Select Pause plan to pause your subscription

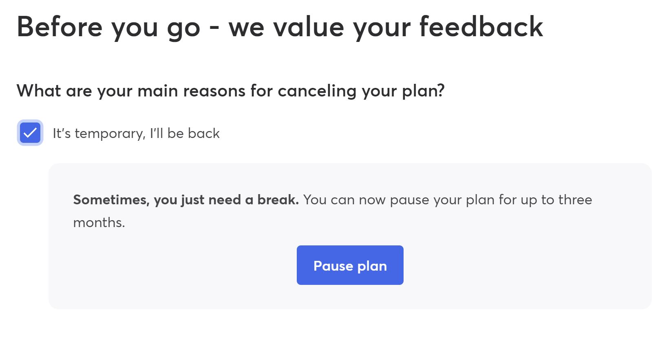pos(350,265)
